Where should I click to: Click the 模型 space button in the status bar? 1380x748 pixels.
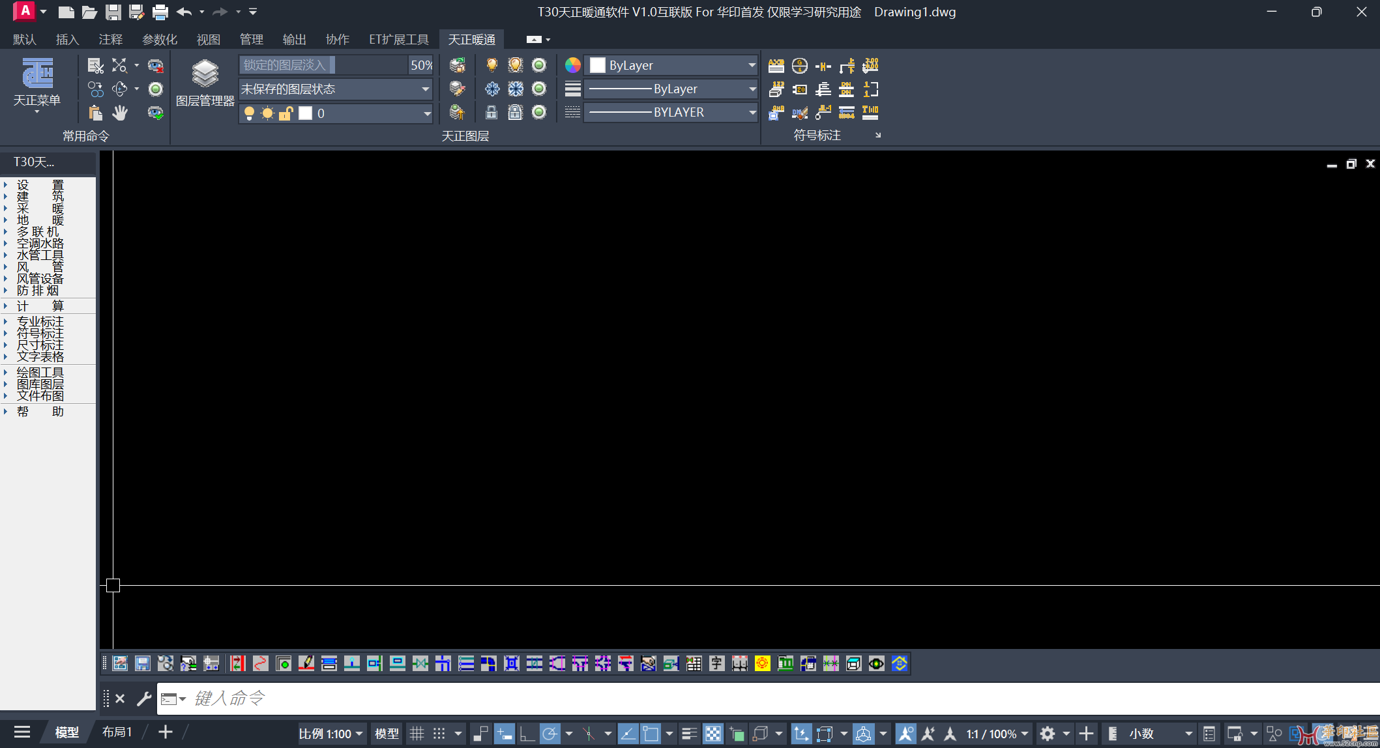pyautogui.click(x=387, y=734)
